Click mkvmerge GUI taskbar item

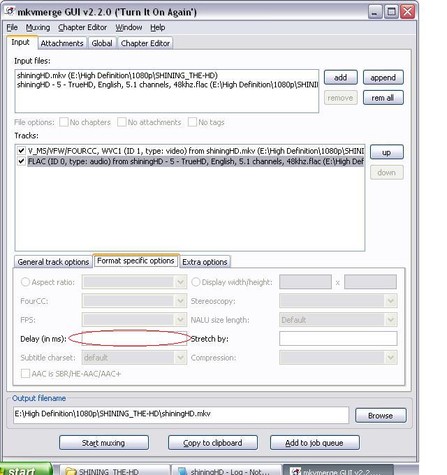point(338,470)
